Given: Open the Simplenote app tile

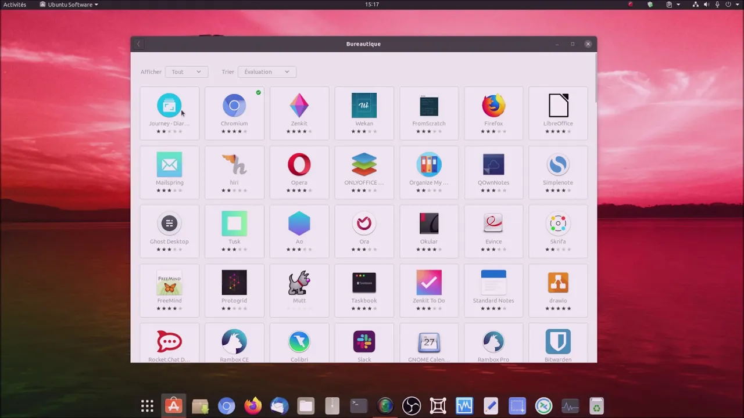Looking at the screenshot, I should pos(558,172).
